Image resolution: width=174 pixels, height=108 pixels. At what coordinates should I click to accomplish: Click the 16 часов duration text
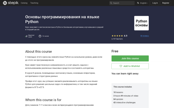(46, 36)
